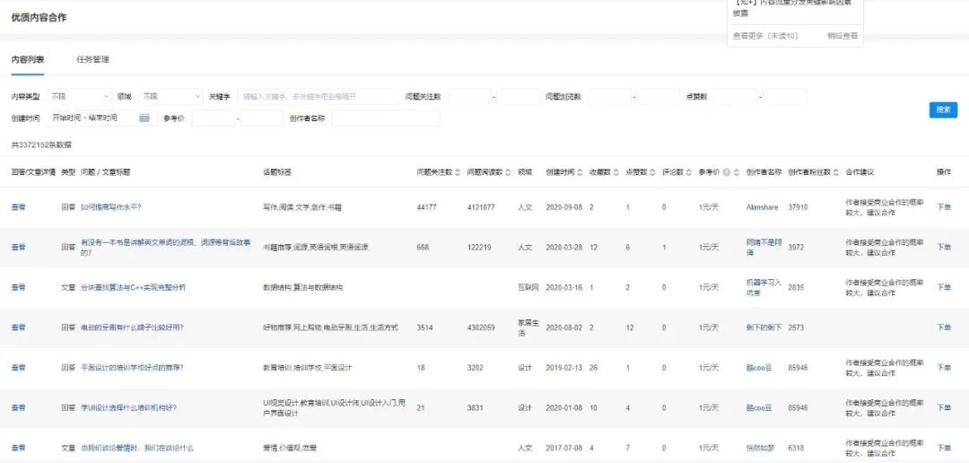
Task: Click the 问题关注数 maximum value field
Action: point(519,97)
